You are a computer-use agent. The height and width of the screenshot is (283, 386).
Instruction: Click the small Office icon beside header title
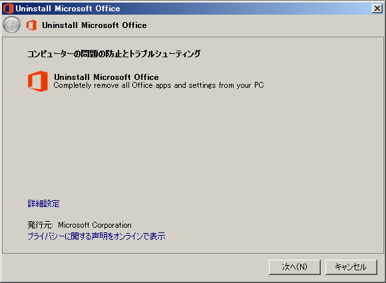31,25
